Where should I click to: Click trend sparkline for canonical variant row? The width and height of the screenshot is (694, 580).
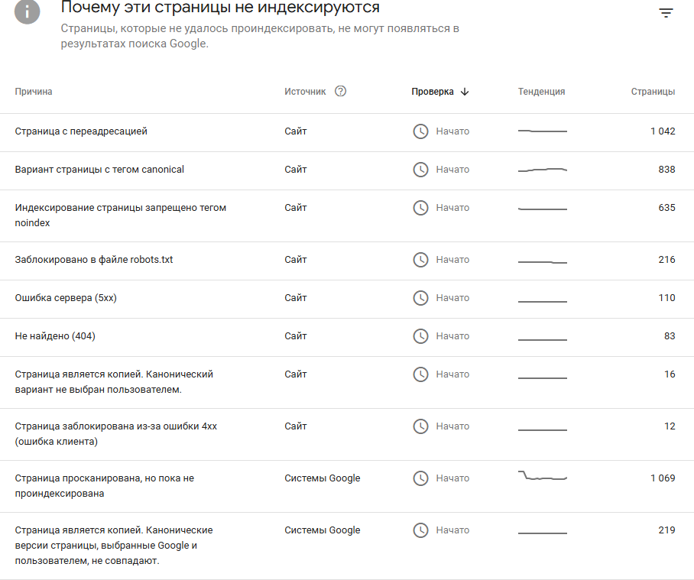tap(543, 170)
